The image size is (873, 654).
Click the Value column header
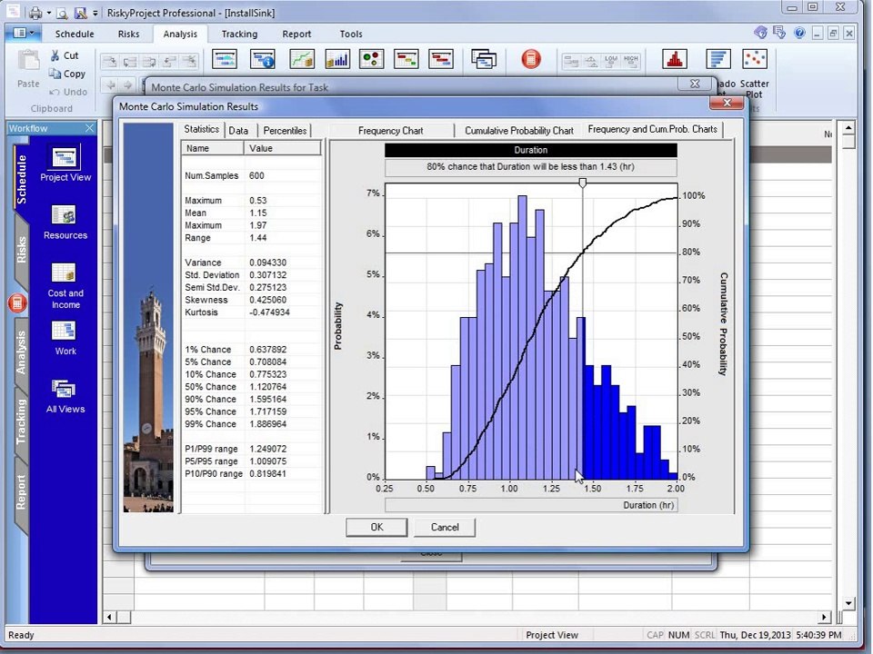pyautogui.click(x=283, y=148)
